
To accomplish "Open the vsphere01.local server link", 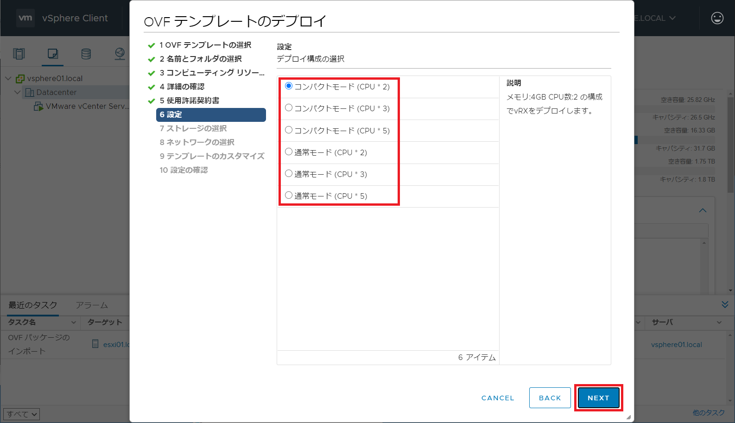I will tap(676, 344).
